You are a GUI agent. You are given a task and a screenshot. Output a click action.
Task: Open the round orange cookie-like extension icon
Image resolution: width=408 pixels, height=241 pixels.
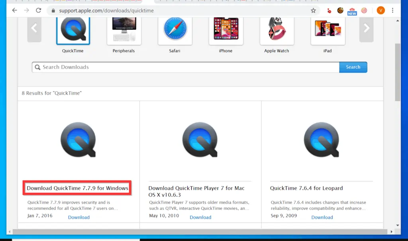click(x=340, y=10)
